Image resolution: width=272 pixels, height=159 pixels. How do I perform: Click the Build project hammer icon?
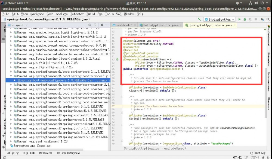coord(199,20)
